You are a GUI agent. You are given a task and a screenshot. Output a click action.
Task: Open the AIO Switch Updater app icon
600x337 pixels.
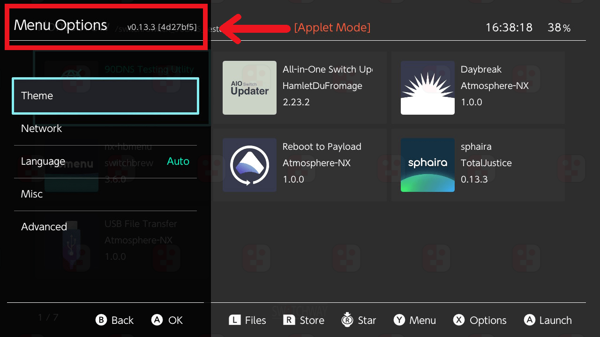249,88
